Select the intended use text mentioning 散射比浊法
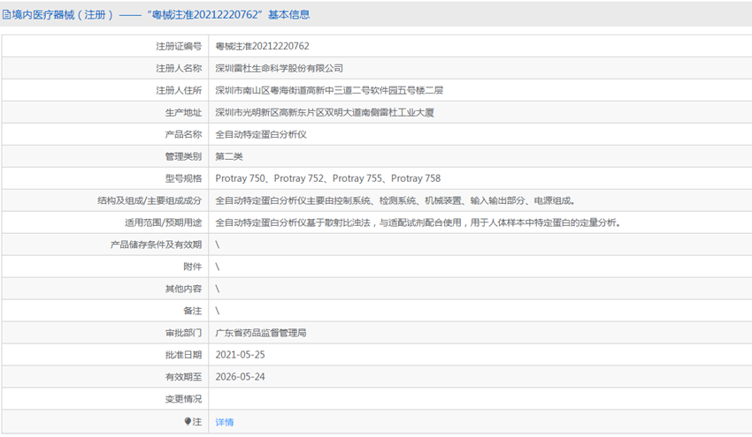Screen dimensions: 752x437 point(418,222)
